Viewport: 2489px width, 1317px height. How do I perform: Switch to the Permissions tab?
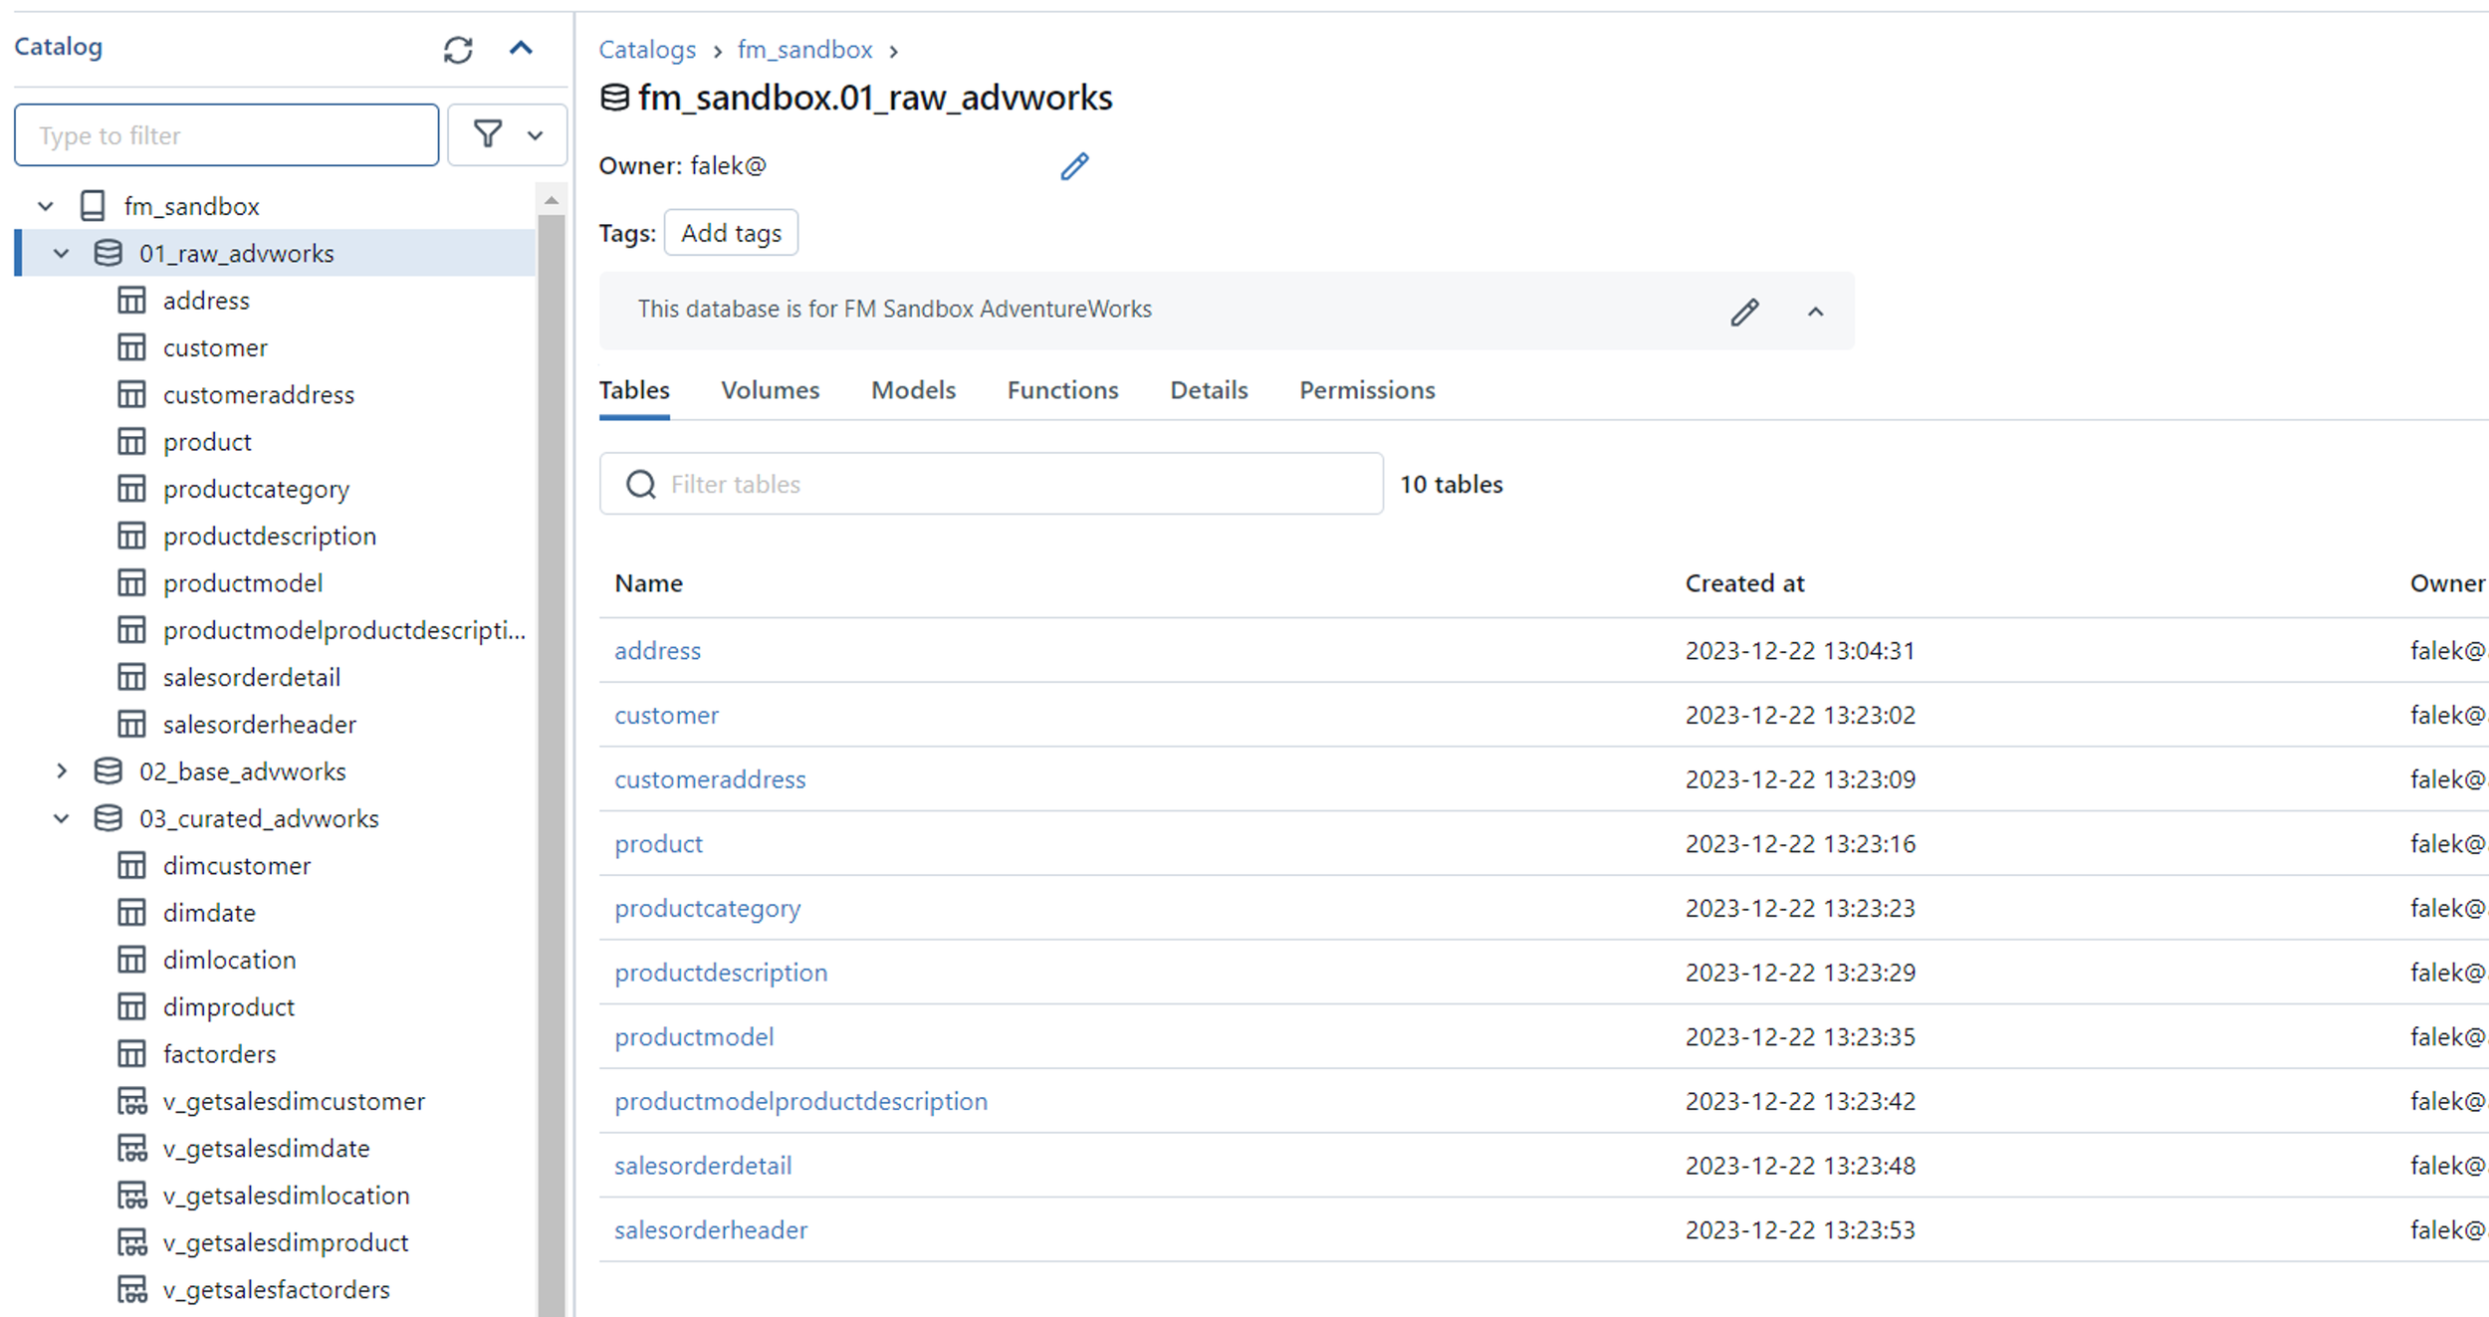click(x=1366, y=390)
